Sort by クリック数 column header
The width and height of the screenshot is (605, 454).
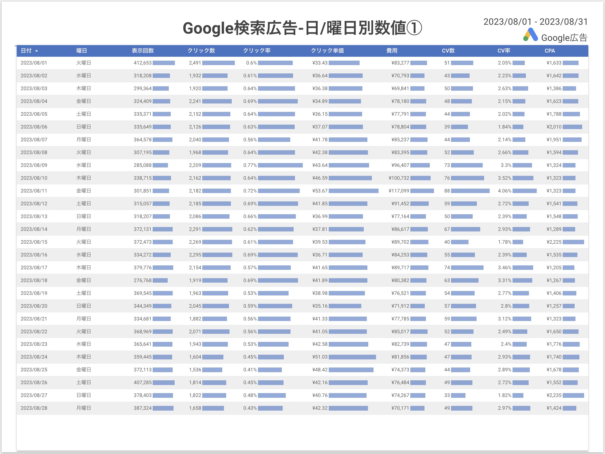click(x=201, y=51)
